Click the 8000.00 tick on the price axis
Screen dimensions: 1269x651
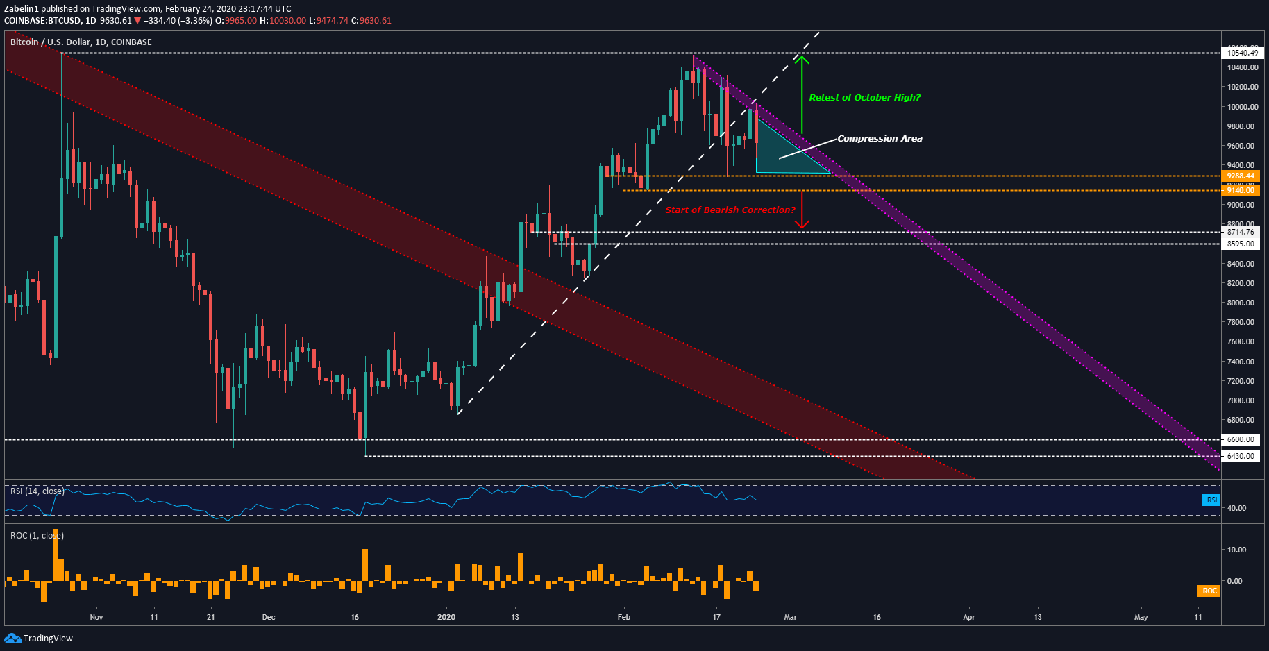[1241, 303]
